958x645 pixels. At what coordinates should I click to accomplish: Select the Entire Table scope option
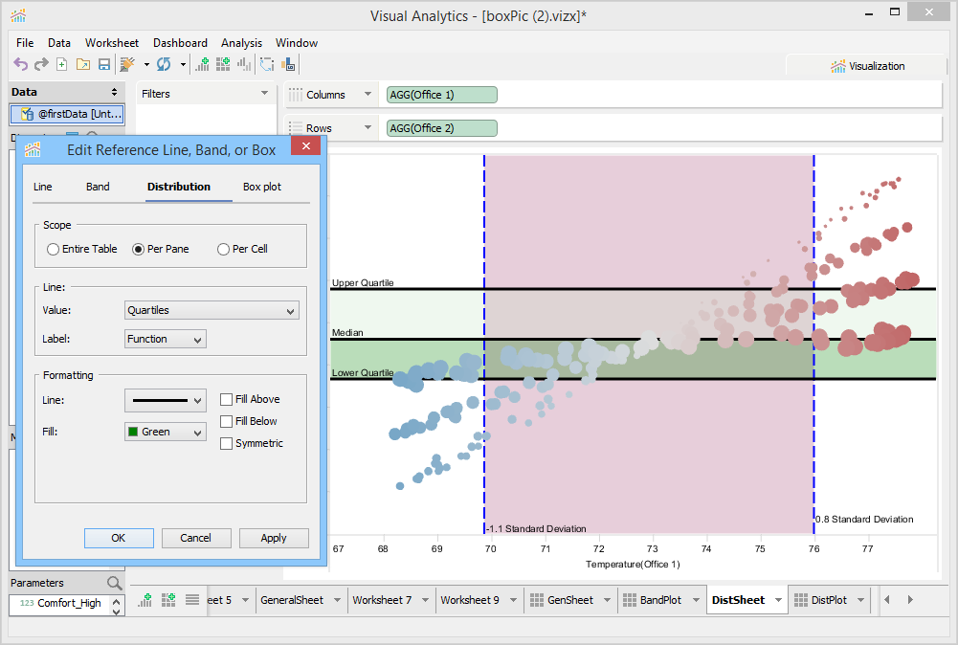[82, 249]
